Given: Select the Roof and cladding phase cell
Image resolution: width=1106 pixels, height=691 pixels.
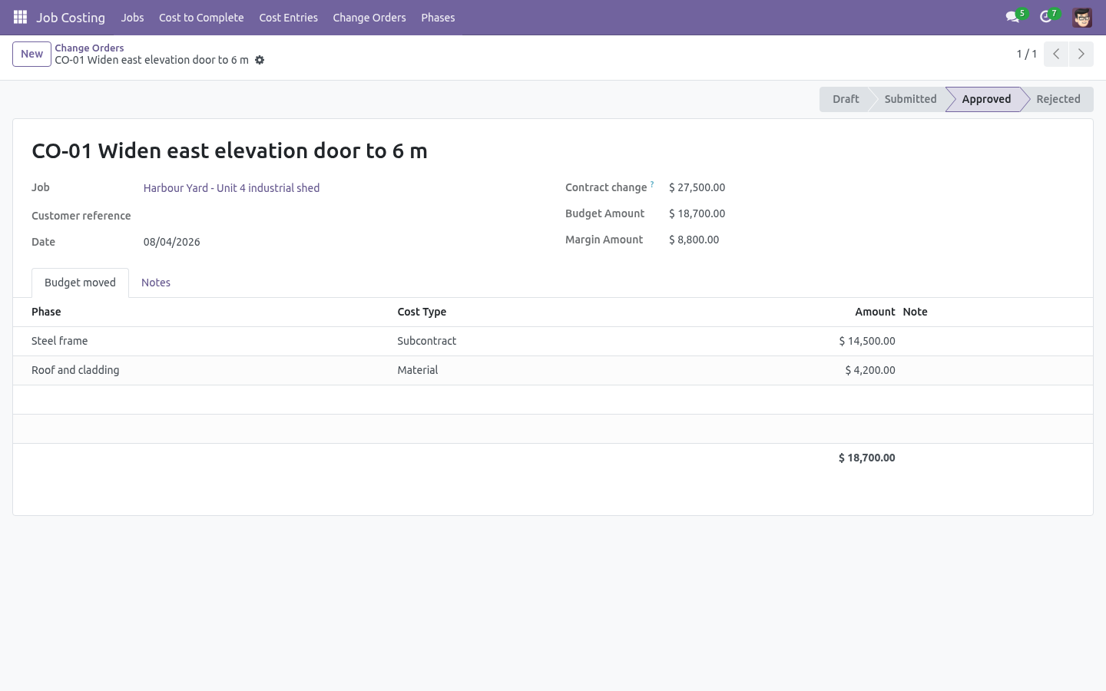Looking at the screenshot, I should [202, 370].
